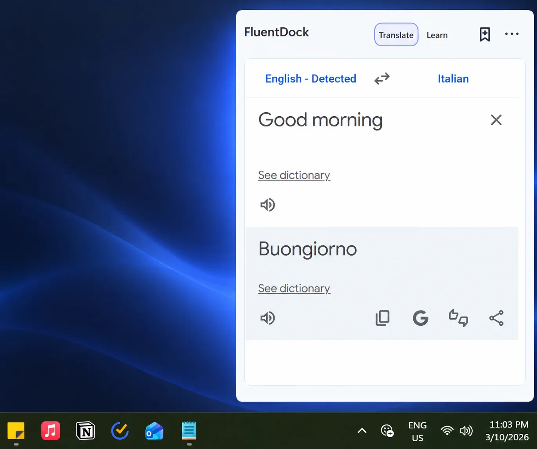Click the Good morning input text
Viewport: 537px width, 449px height.
tap(320, 120)
